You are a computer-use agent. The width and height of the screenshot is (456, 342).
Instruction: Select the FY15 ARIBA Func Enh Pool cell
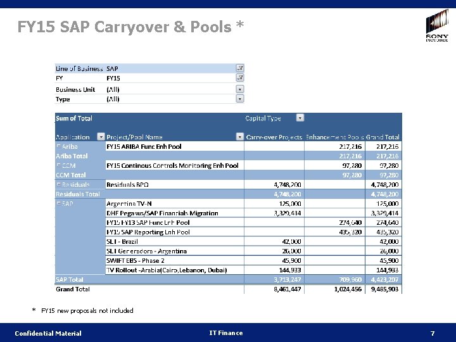[x=175, y=146]
